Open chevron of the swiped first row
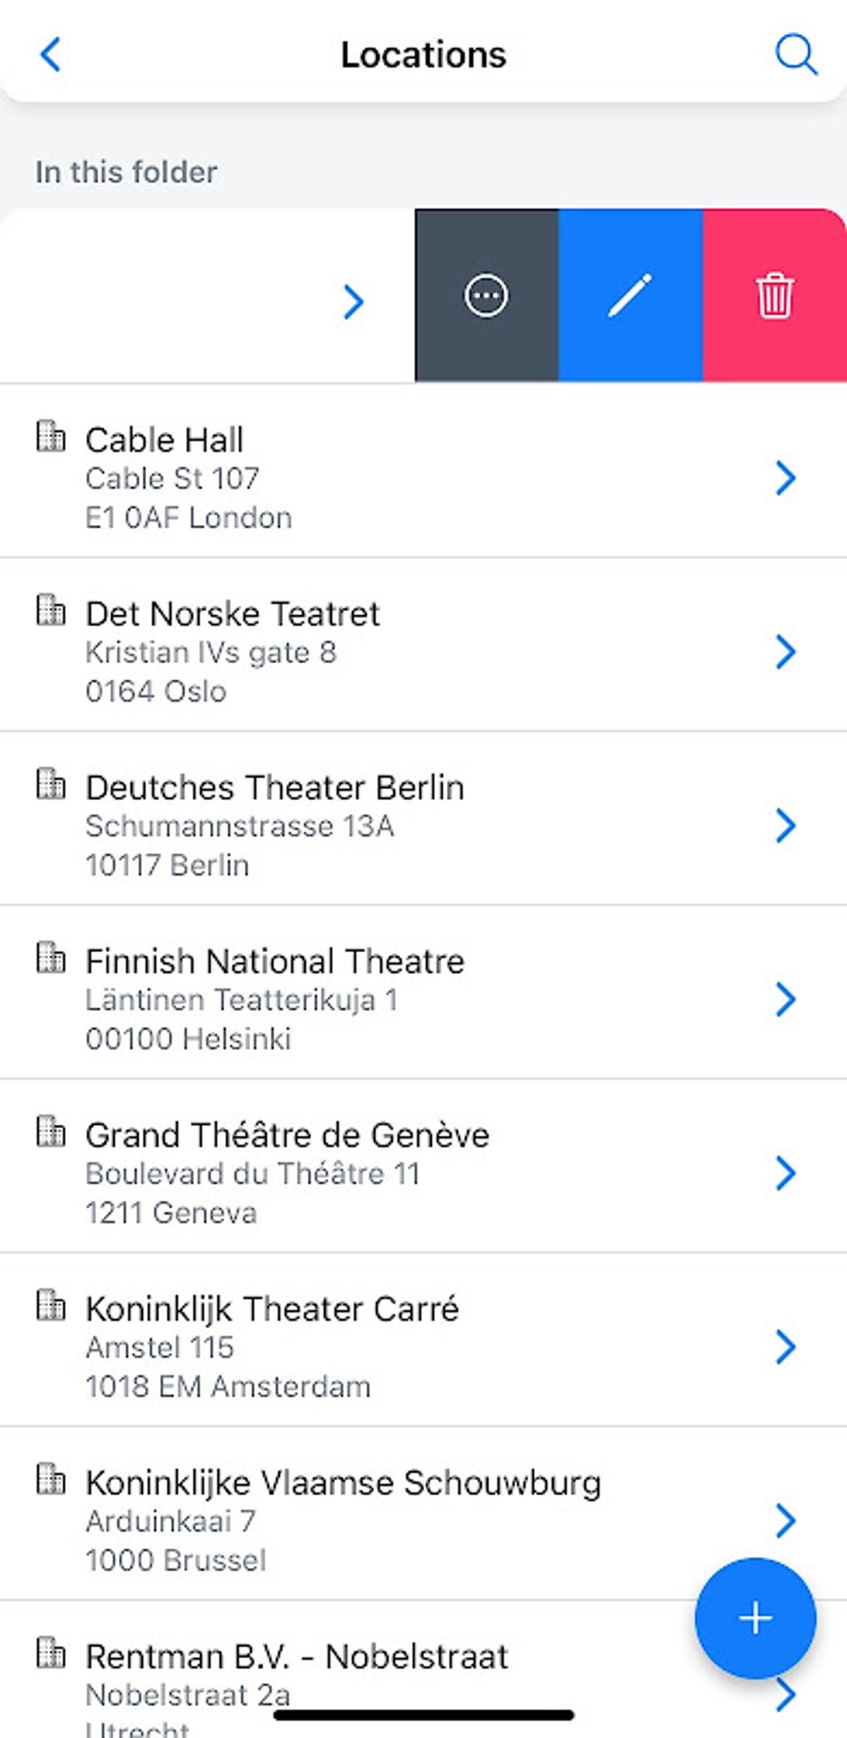Image resolution: width=847 pixels, height=1738 pixels. (x=354, y=302)
